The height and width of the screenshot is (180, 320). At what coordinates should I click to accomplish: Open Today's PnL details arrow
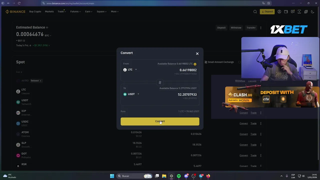click(x=49, y=45)
